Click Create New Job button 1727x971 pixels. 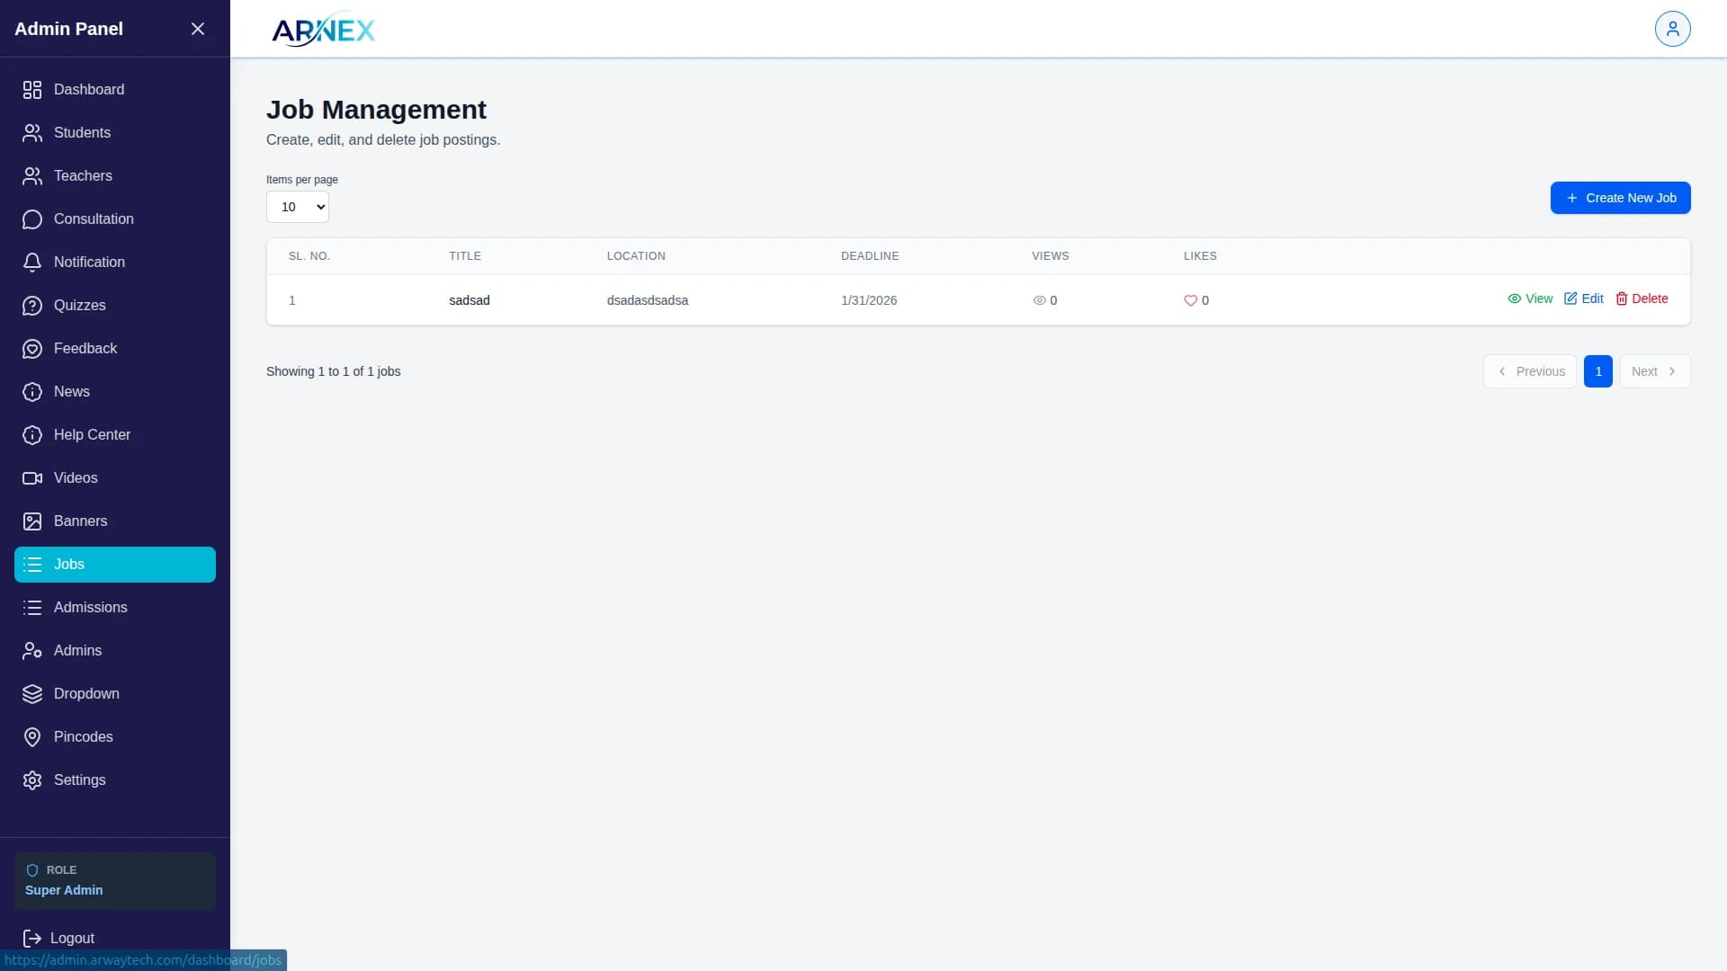[1620, 198]
